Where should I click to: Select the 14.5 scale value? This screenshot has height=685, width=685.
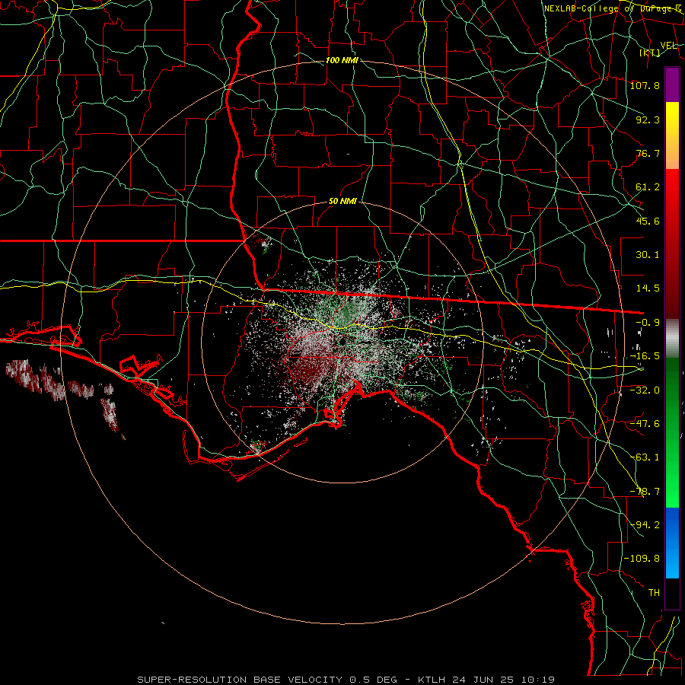point(648,288)
